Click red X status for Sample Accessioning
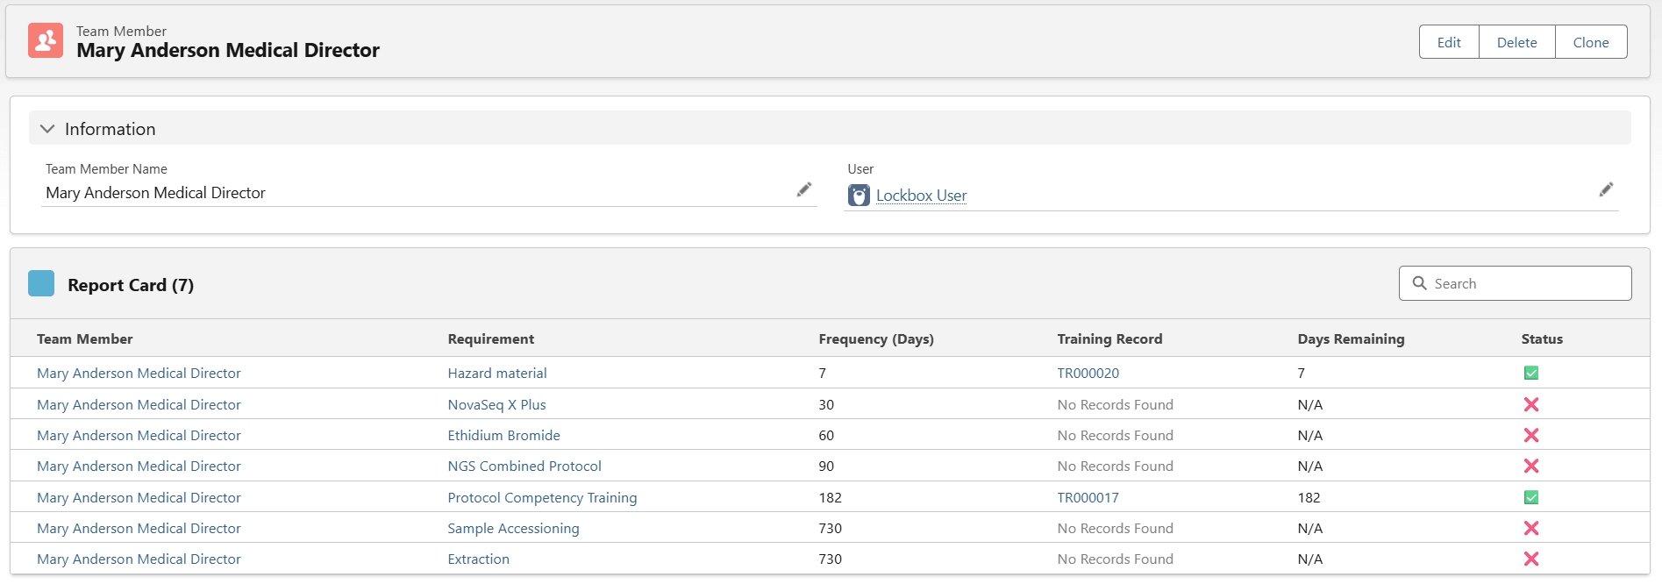The height and width of the screenshot is (584, 1662). pyautogui.click(x=1531, y=528)
